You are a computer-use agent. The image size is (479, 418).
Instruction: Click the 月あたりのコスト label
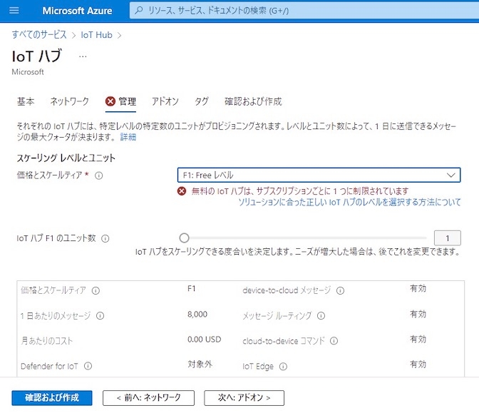click(x=47, y=341)
